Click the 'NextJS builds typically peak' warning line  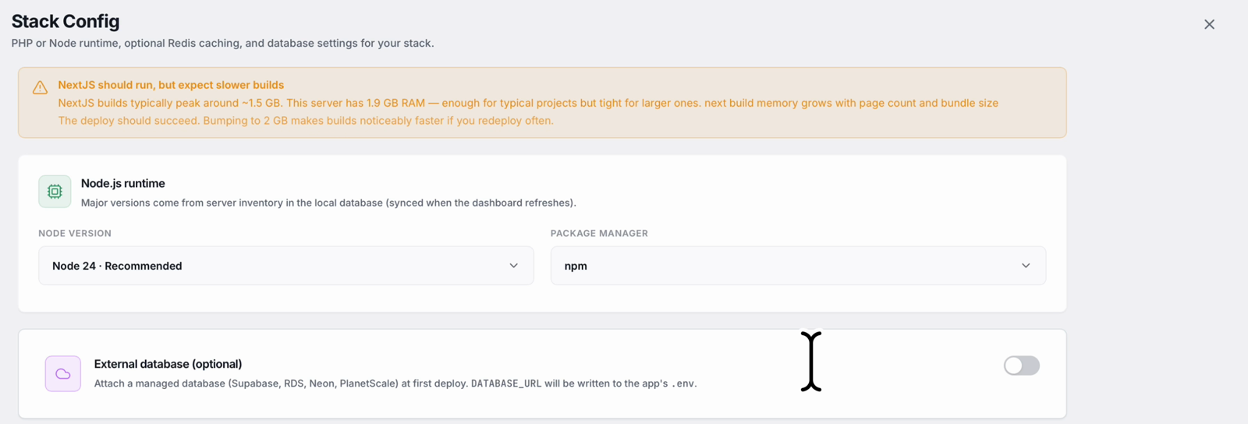[x=528, y=103]
